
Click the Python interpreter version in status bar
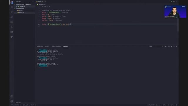pyautogui.click(x=16, y=105)
